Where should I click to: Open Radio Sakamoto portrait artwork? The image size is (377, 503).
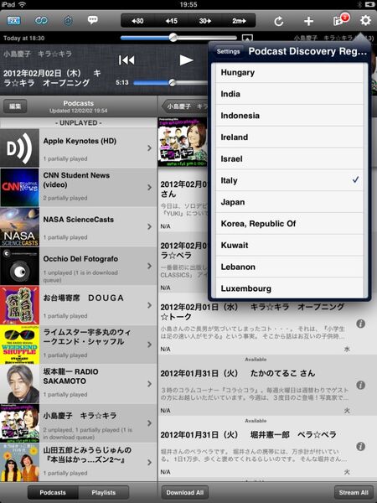click(x=19, y=384)
